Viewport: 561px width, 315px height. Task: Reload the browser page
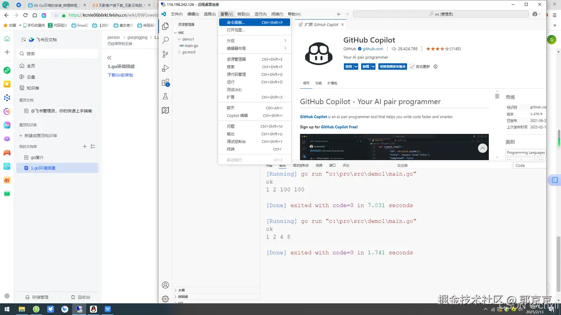pos(25,15)
